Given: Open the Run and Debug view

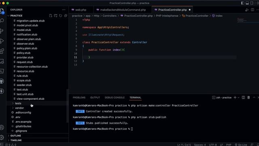Looking at the screenshot, I should (x=2, y=41).
